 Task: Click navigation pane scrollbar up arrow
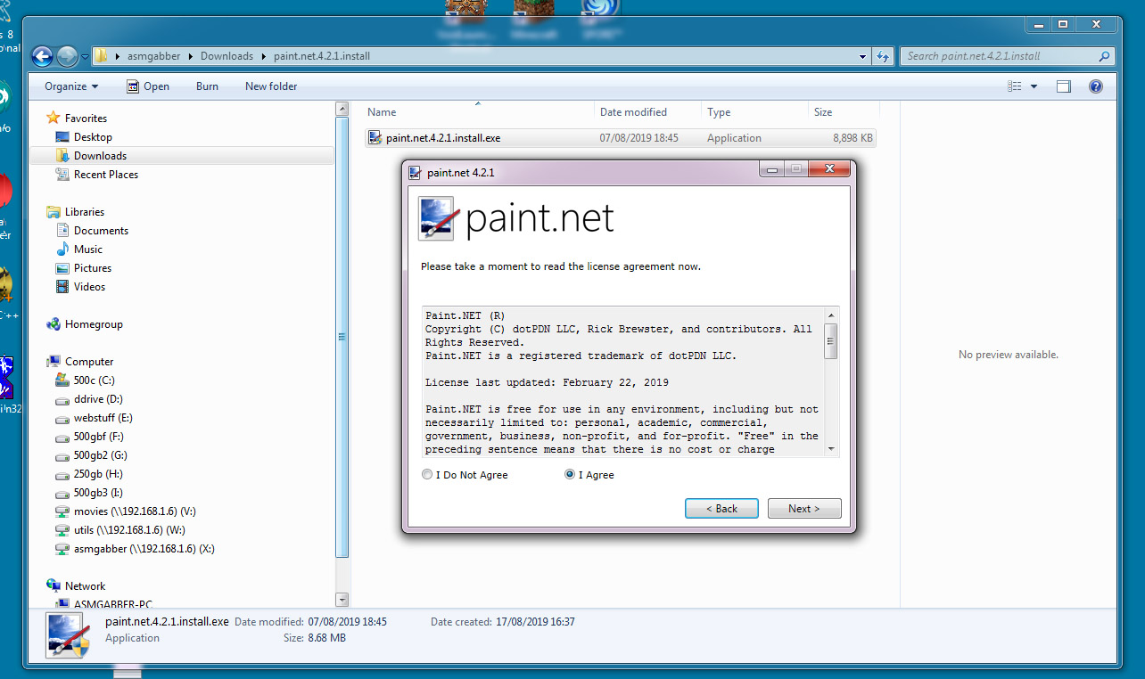pos(342,109)
